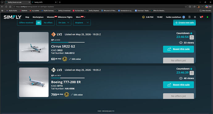Click the PAX coin next to the 60.00 price
Image resolution: width=213 pixels, height=114 pixels.
coord(65,59)
